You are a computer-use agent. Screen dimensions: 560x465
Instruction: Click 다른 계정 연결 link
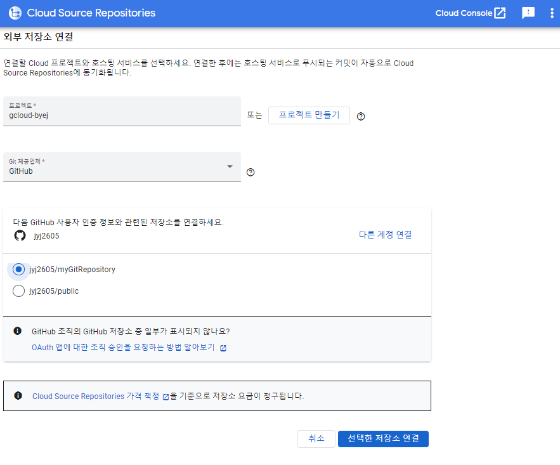point(385,235)
